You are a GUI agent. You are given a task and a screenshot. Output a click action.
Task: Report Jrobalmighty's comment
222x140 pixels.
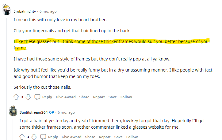click(x=99, y=97)
